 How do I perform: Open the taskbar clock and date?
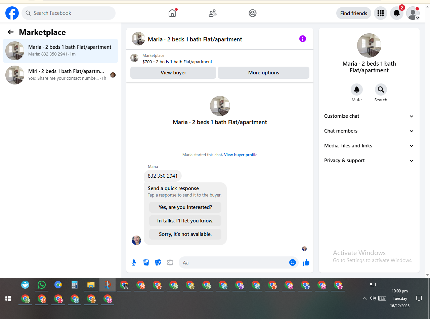click(400, 298)
